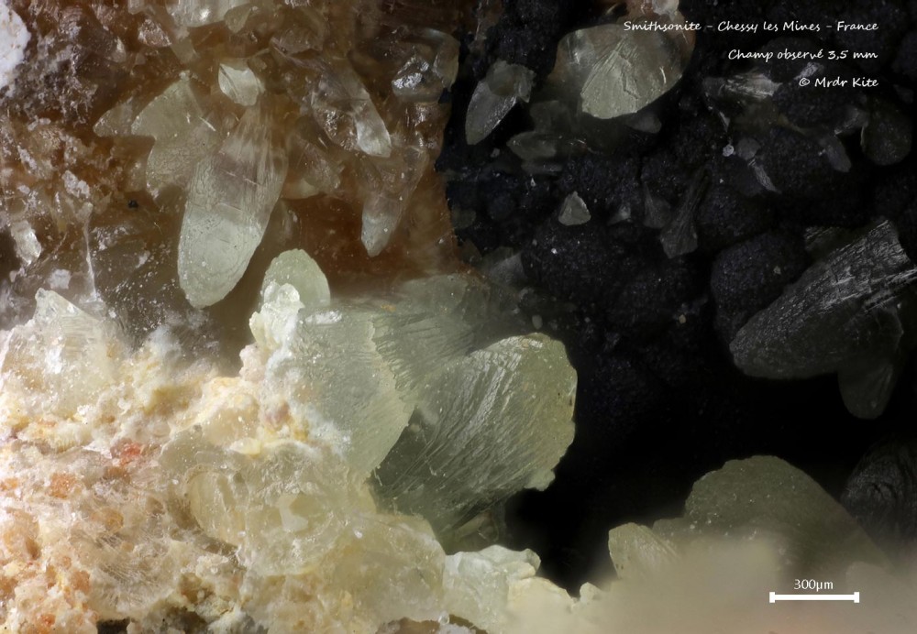Click the "Champ observé 3,5 mm" text
Image resolution: width=917 pixels, height=634 pixels.
(802, 54)
